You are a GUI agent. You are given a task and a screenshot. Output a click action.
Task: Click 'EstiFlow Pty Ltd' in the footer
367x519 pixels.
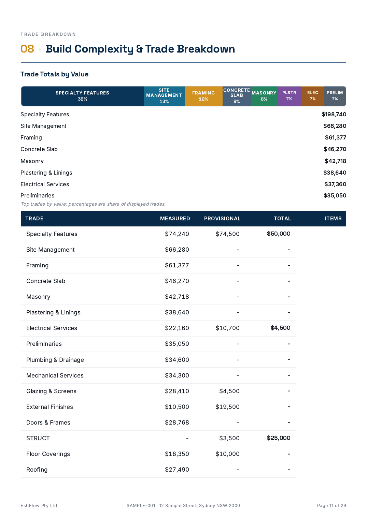point(39,506)
